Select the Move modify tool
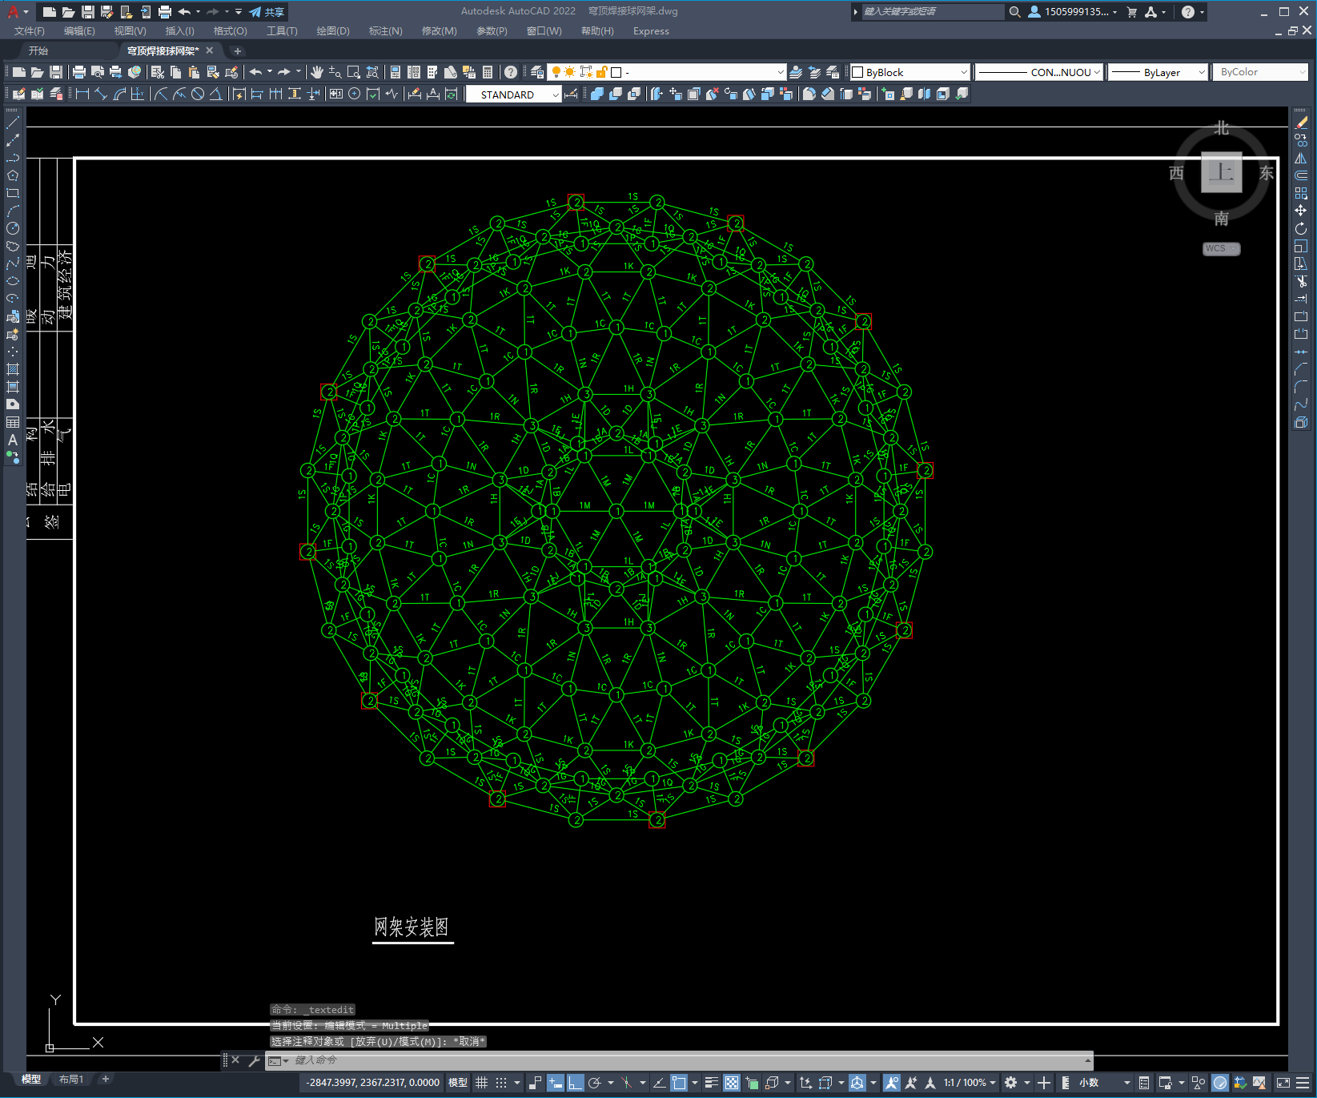 1301,211
